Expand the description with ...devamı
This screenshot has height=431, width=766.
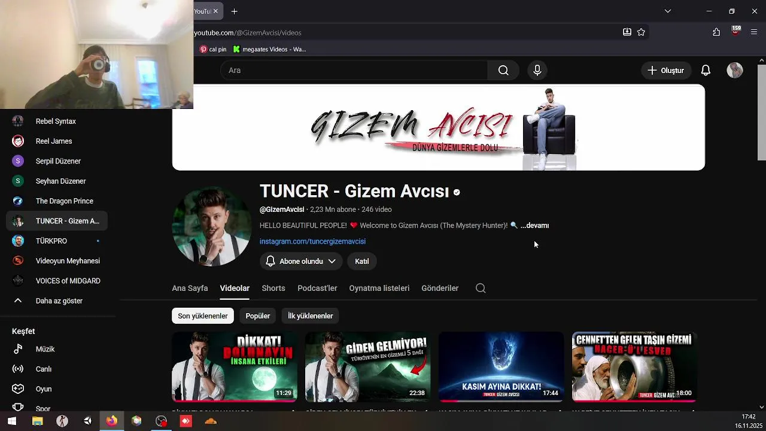click(x=534, y=226)
